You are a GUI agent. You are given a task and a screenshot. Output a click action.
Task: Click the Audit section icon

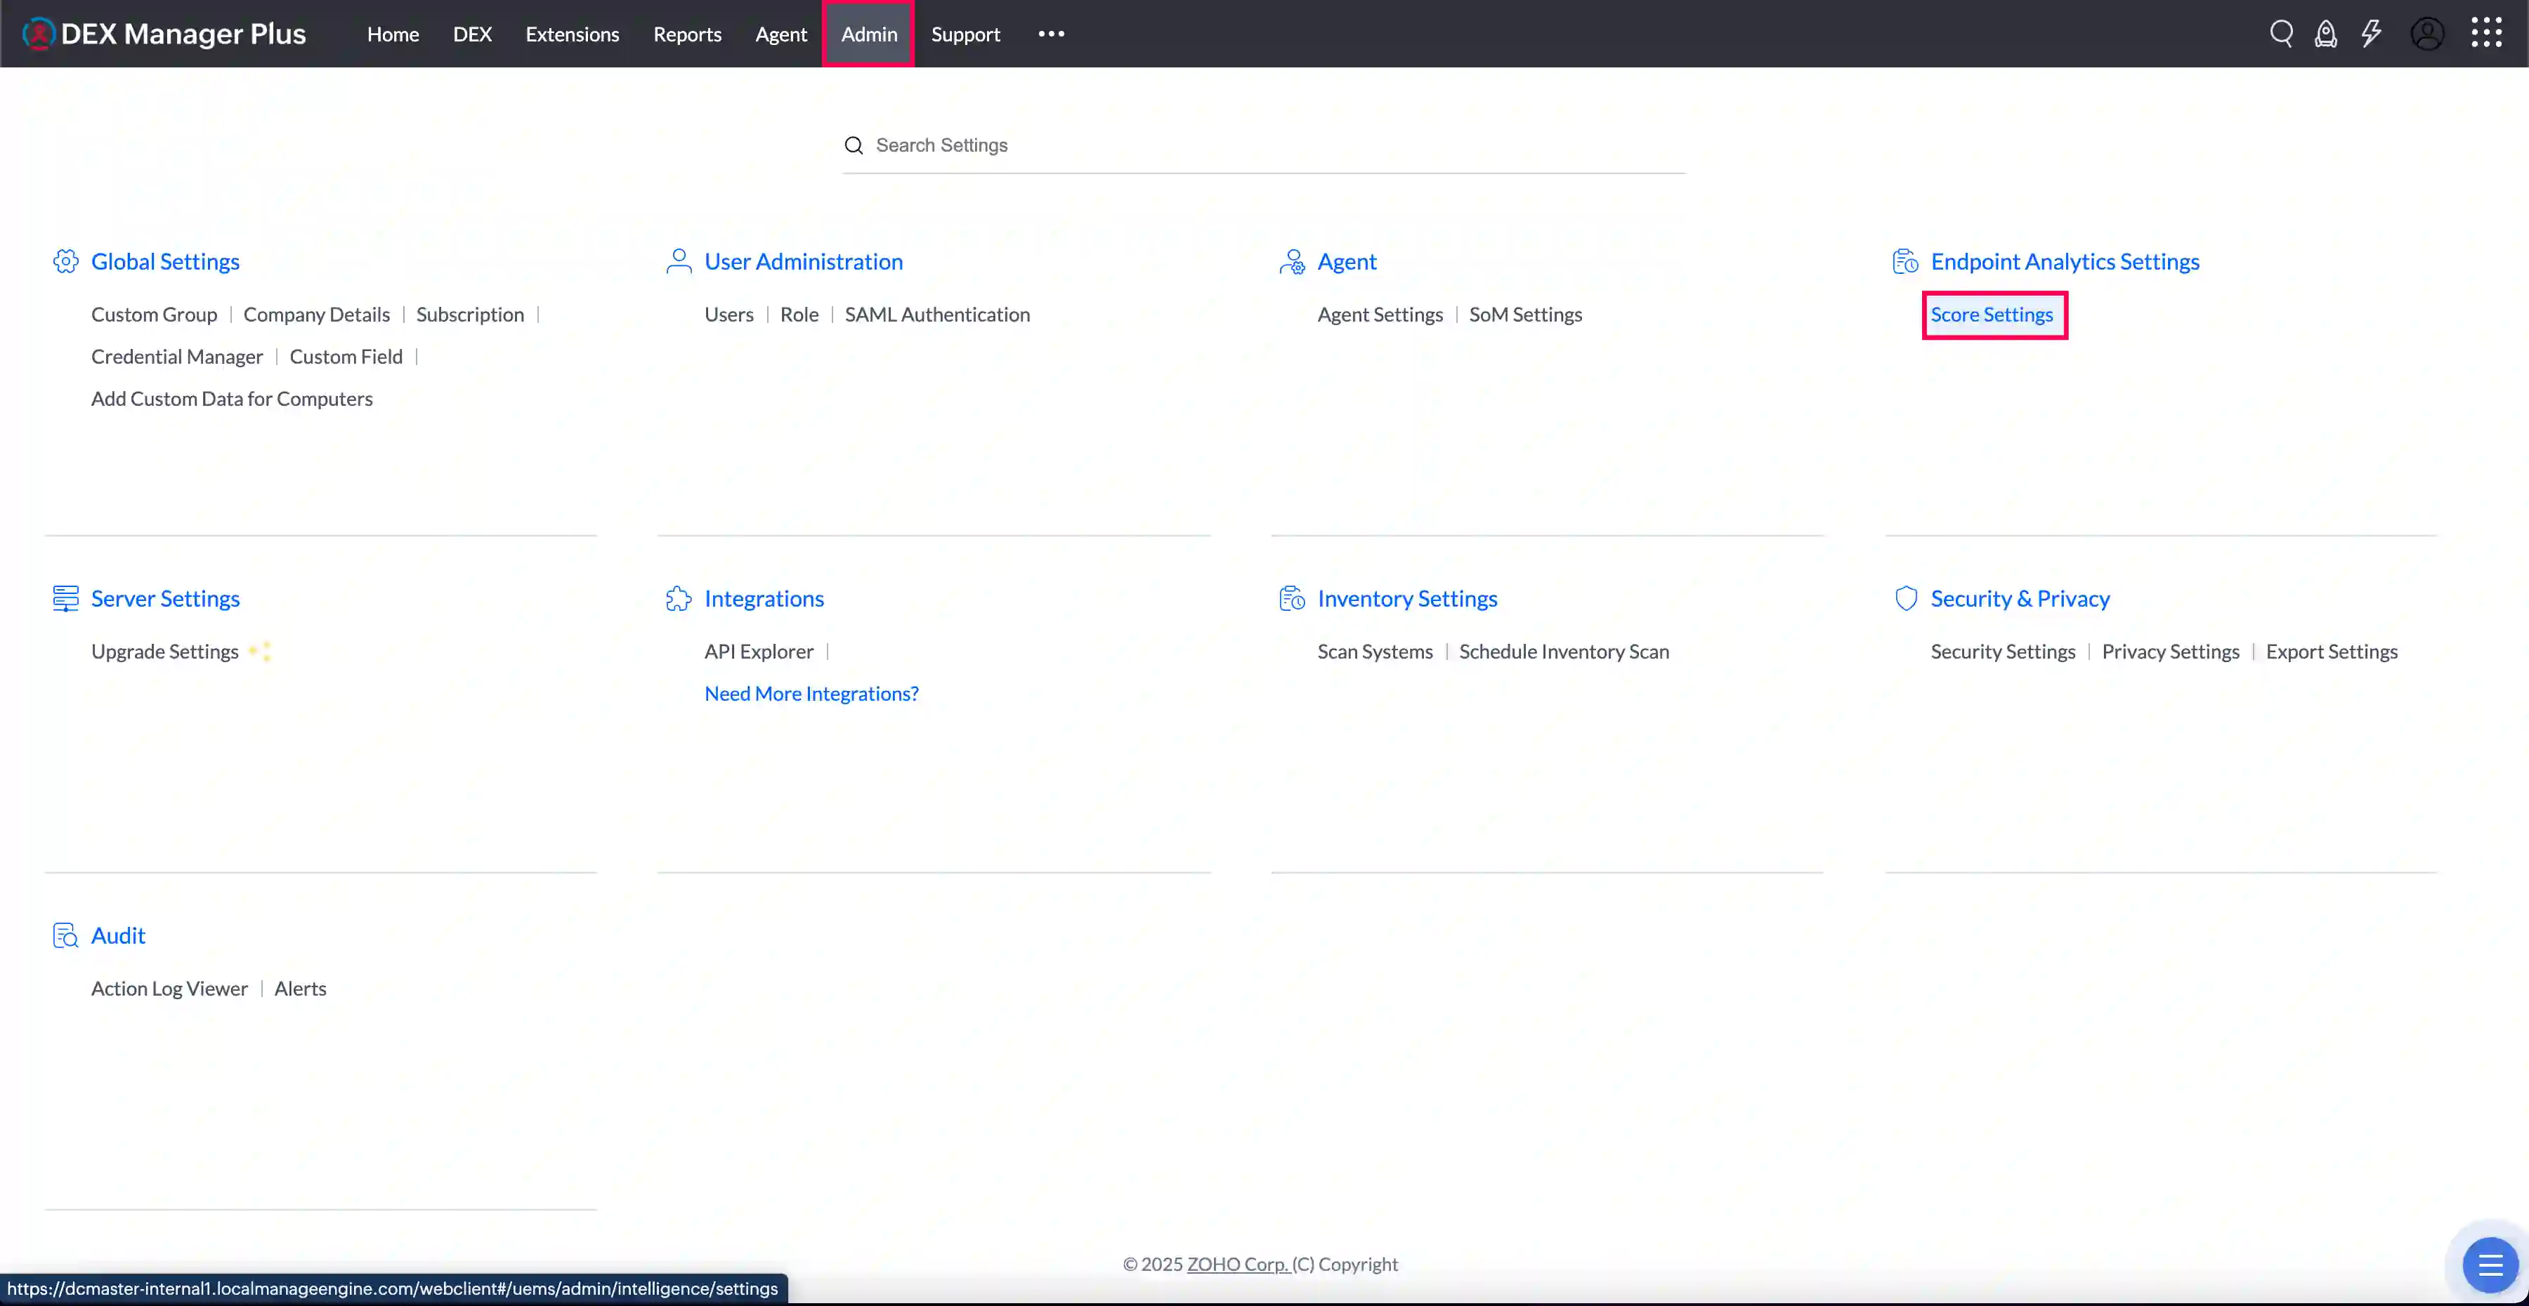pos(66,935)
